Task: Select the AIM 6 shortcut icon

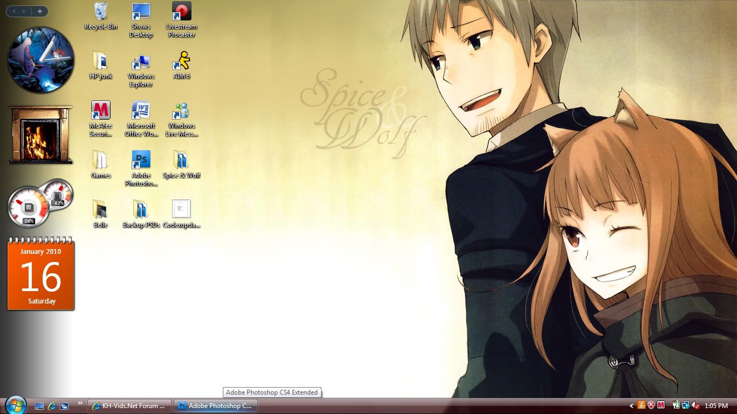Action: [181, 65]
